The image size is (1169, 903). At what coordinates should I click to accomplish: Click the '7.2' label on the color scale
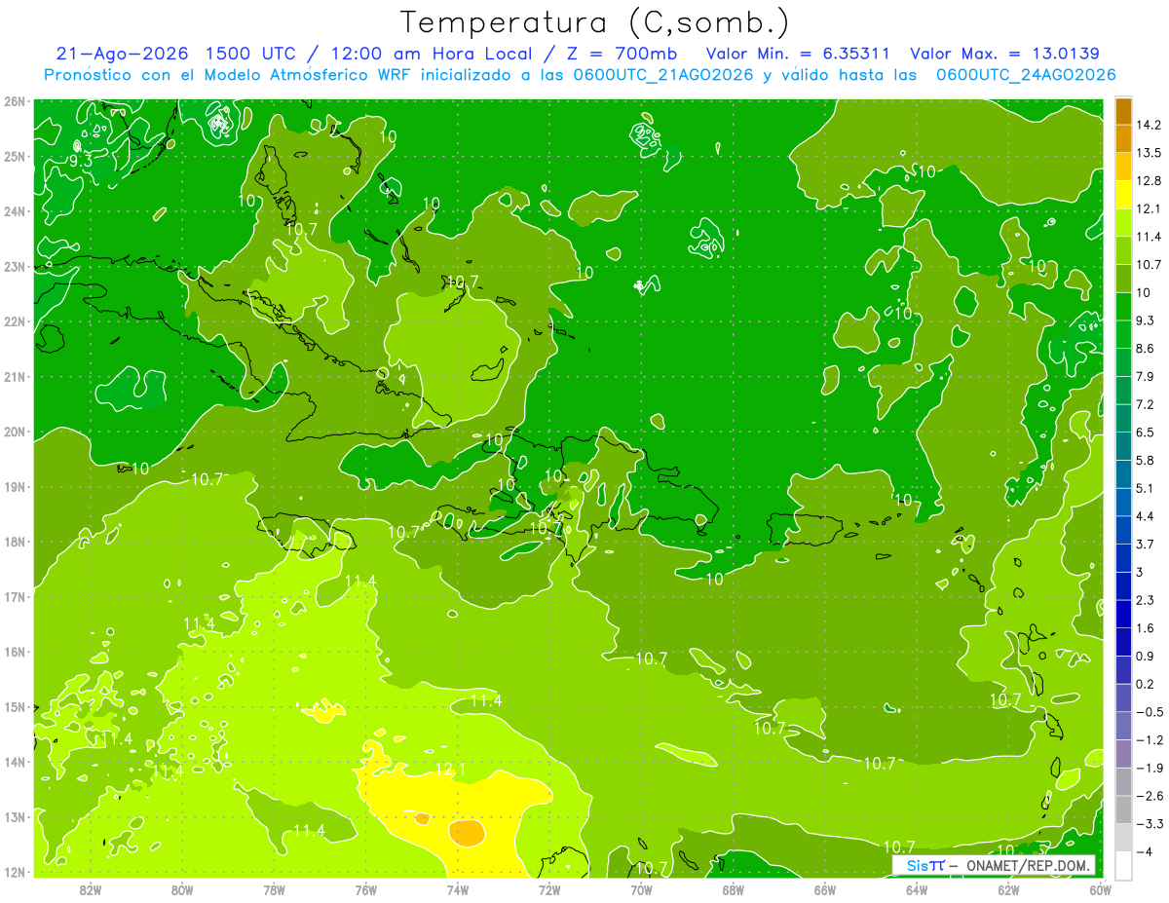click(x=1145, y=404)
